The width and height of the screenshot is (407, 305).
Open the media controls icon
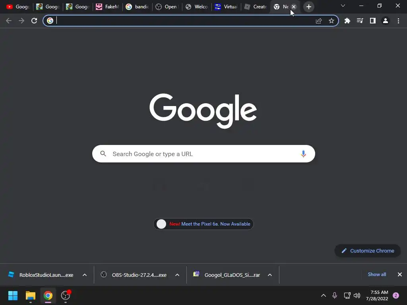tap(360, 21)
